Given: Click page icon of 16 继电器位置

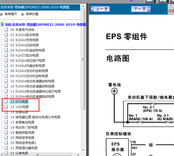Looking at the screenshot, I should point(6,117).
